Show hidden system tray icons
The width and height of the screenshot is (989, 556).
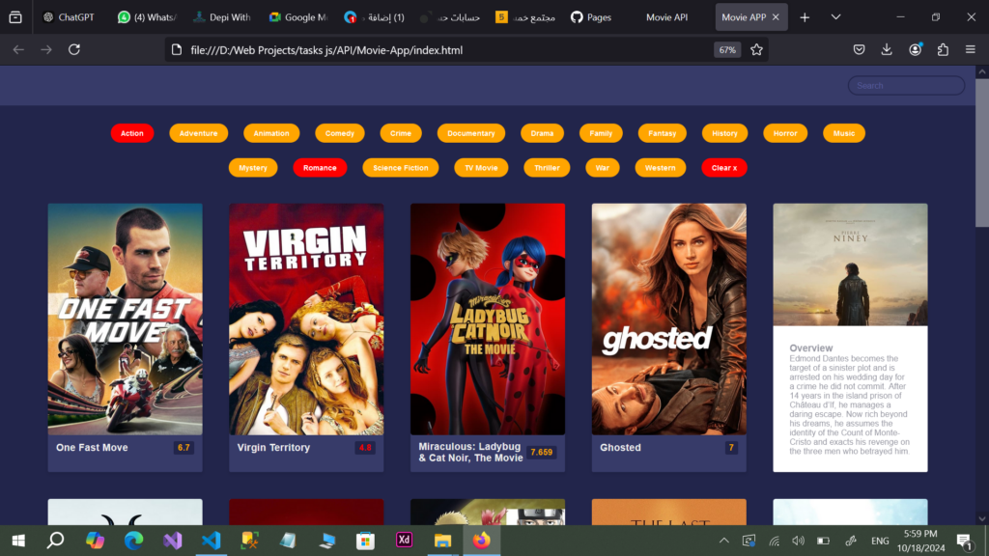724,541
